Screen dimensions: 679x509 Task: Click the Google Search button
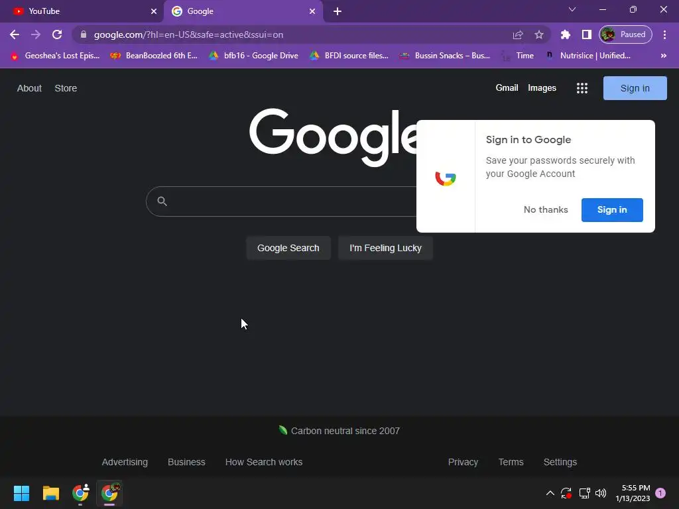pos(288,248)
